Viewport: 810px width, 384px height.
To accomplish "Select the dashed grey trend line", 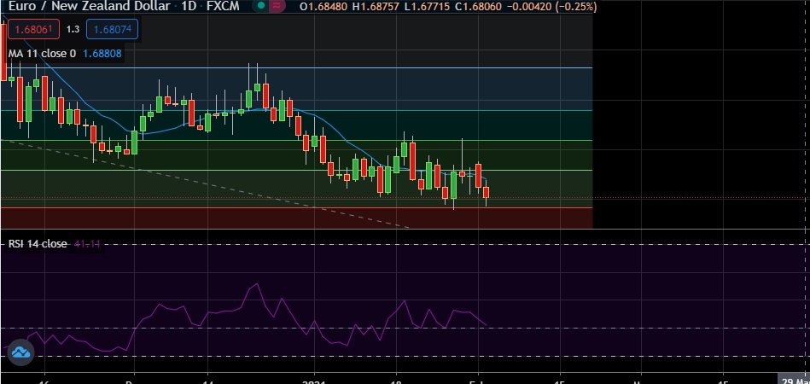I will (x=207, y=183).
